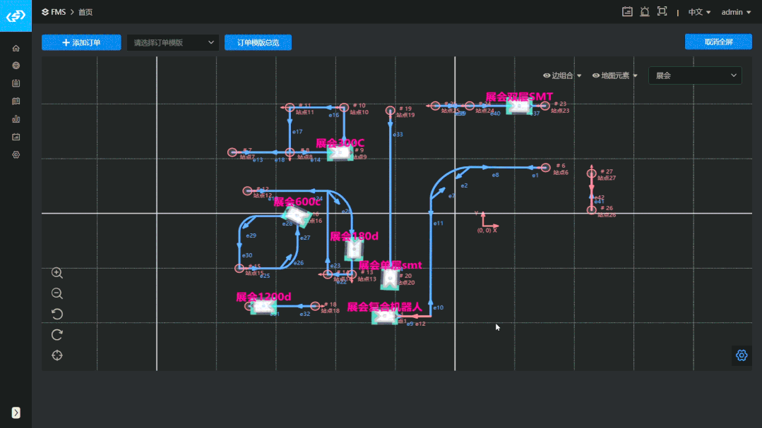
Task: Click the 添加订单 button
Action: point(81,42)
